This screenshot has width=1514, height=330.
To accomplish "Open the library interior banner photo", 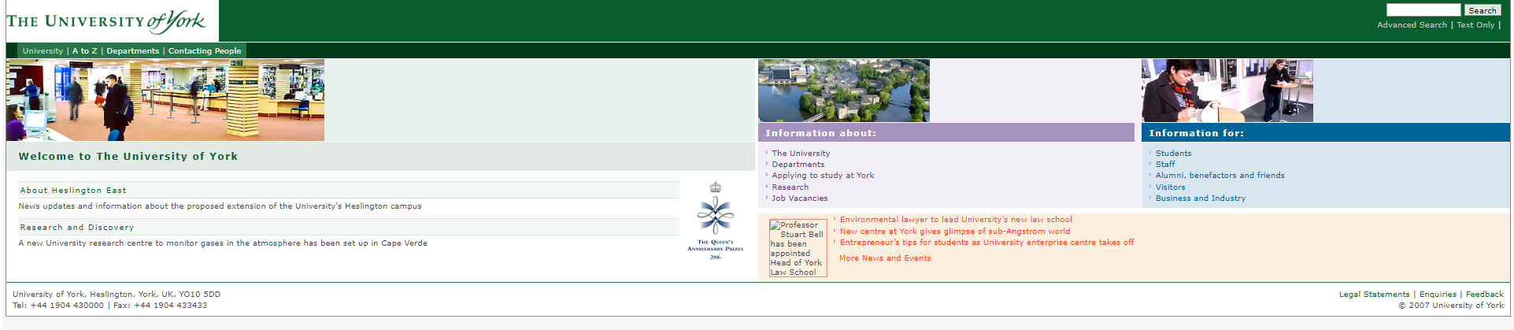I will coord(165,100).
